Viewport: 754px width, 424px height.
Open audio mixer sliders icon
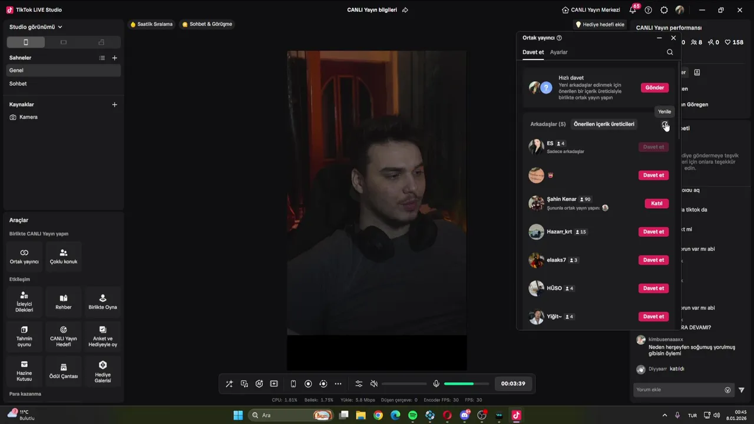(359, 384)
